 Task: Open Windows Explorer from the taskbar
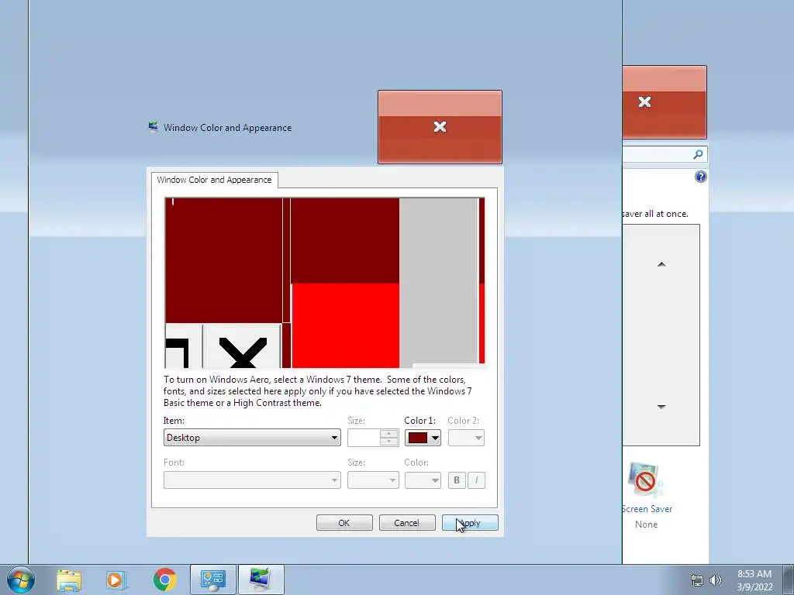tap(69, 580)
